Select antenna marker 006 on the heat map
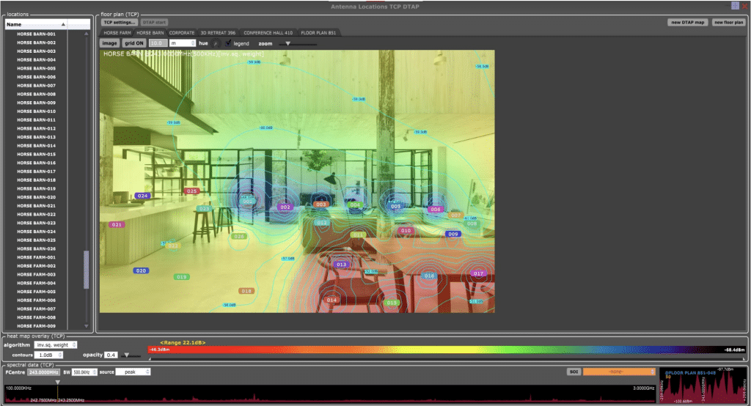 point(436,210)
